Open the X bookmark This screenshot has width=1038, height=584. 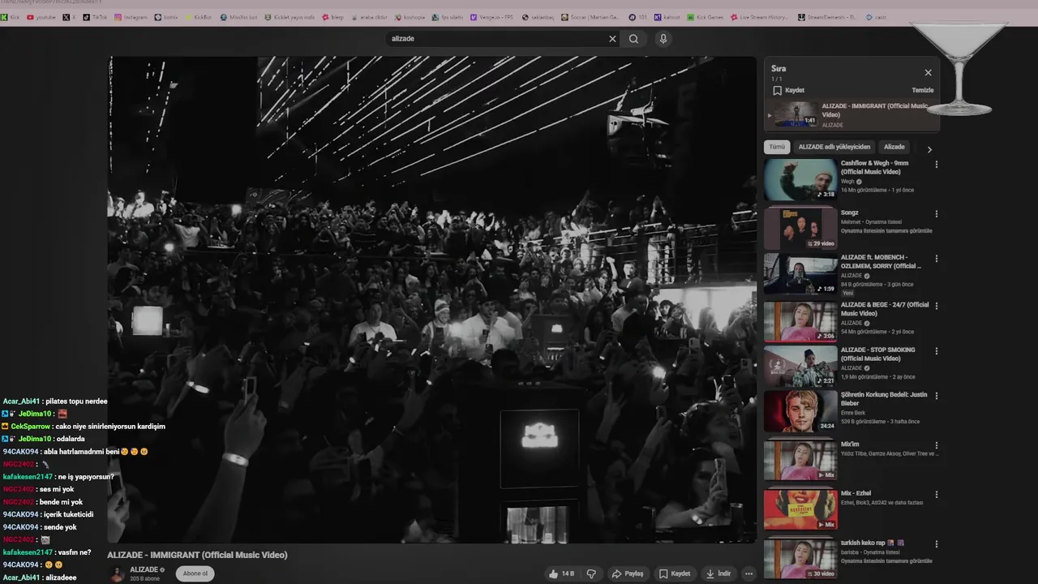(x=70, y=17)
